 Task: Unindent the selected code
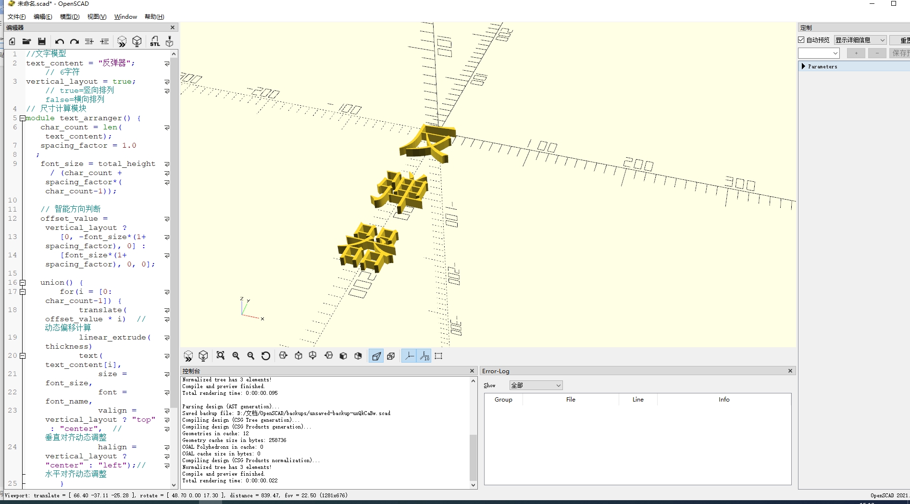pos(89,41)
